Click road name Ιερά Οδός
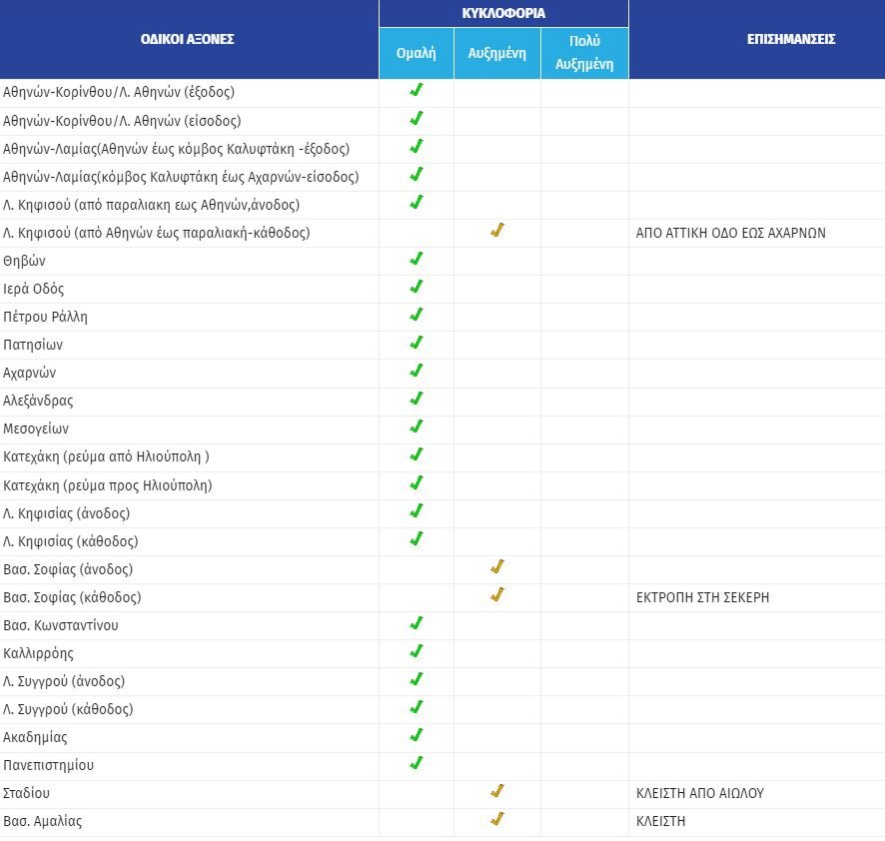 coord(33,289)
